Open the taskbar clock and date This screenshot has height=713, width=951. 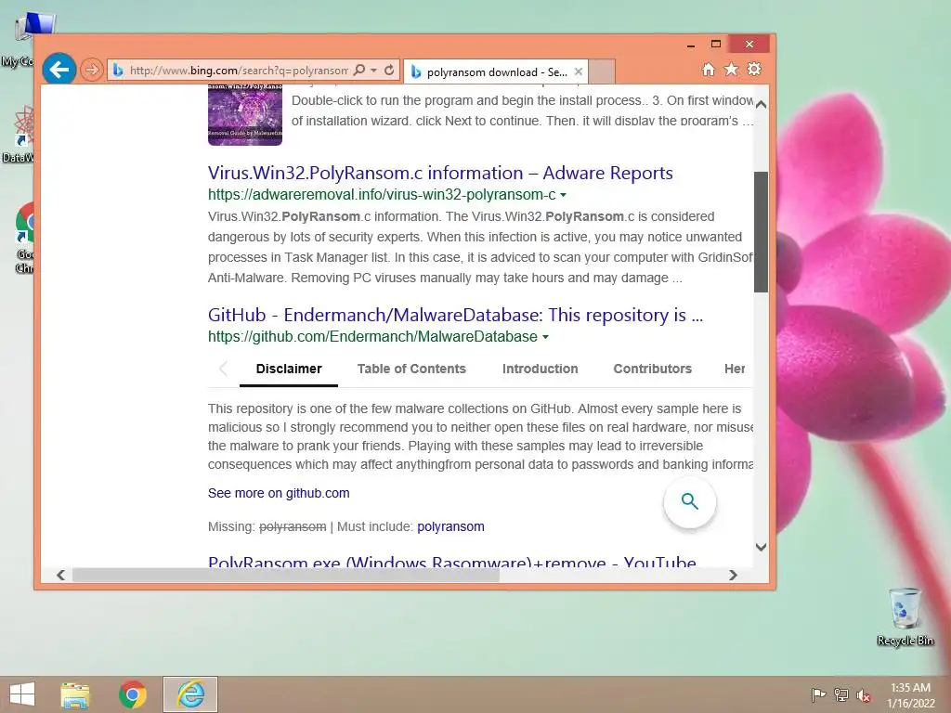pyautogui.click(x=910, y=694)
